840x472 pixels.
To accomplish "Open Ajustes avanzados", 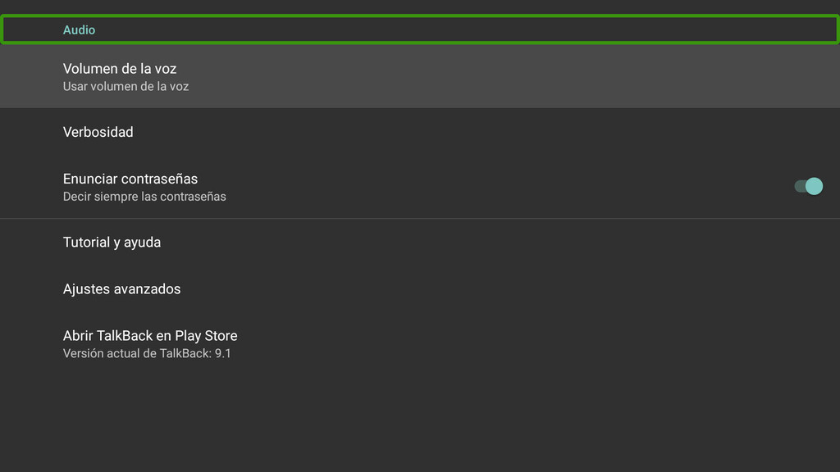I will [x=420, y=289].
